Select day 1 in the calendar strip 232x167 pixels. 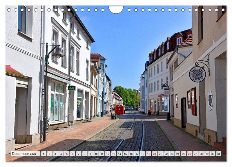tap(43, 154)
